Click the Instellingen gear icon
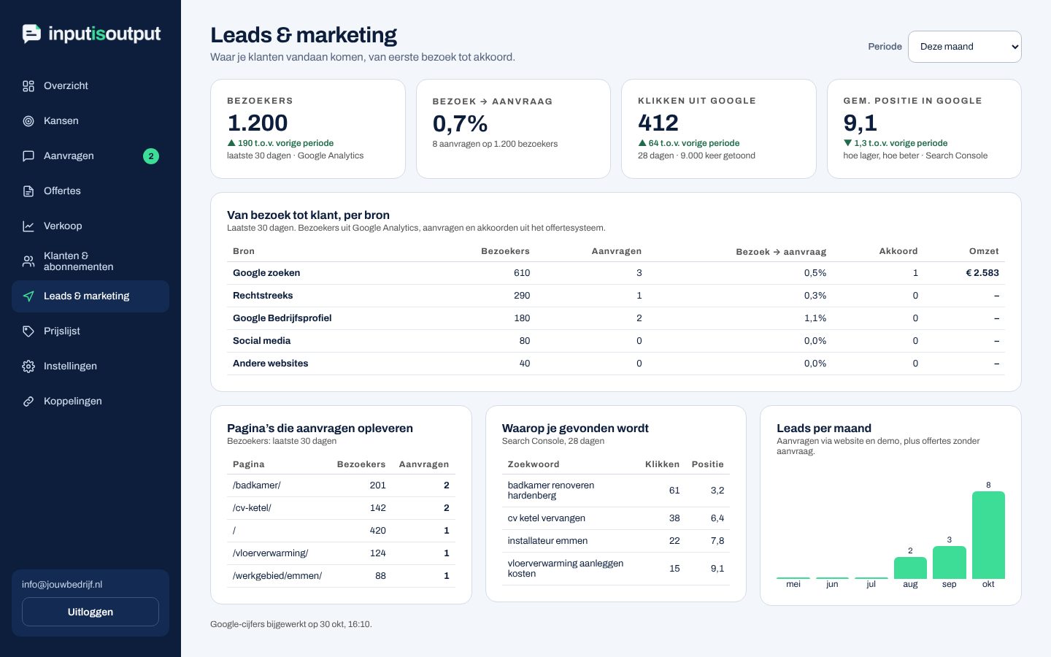Screen dimensions: 1051x657 coord(28,366)
